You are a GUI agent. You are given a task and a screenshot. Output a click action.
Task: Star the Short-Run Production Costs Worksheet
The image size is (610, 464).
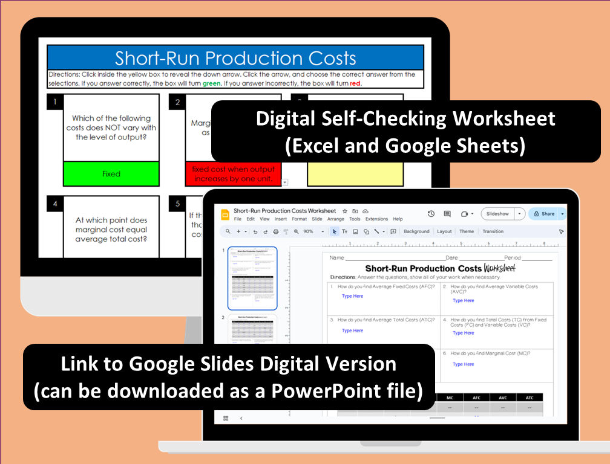tap(344, 210)
